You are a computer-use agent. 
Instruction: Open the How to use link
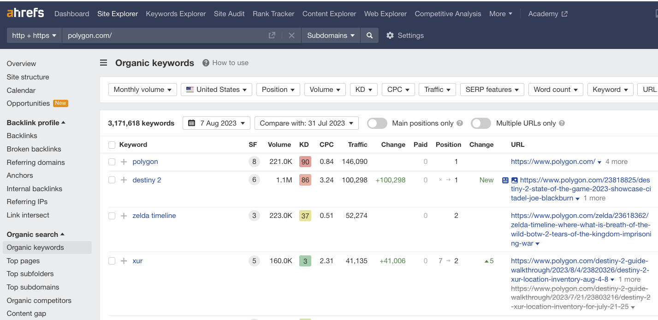click(230, 63)
